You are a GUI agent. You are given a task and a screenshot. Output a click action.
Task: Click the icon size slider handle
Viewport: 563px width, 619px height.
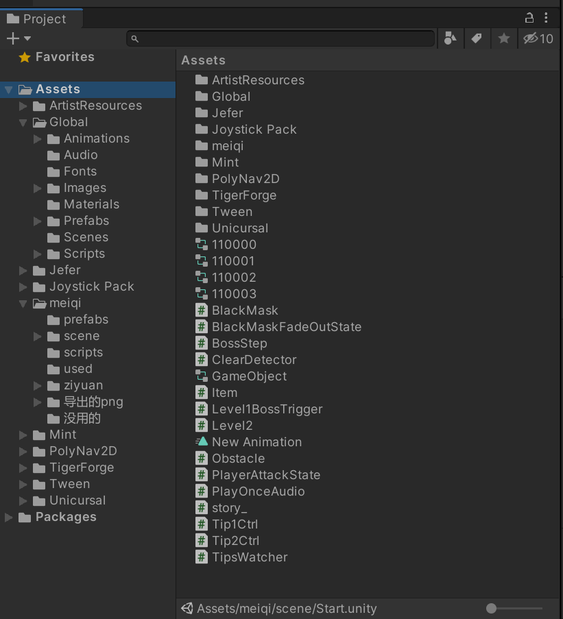(491, 608)
